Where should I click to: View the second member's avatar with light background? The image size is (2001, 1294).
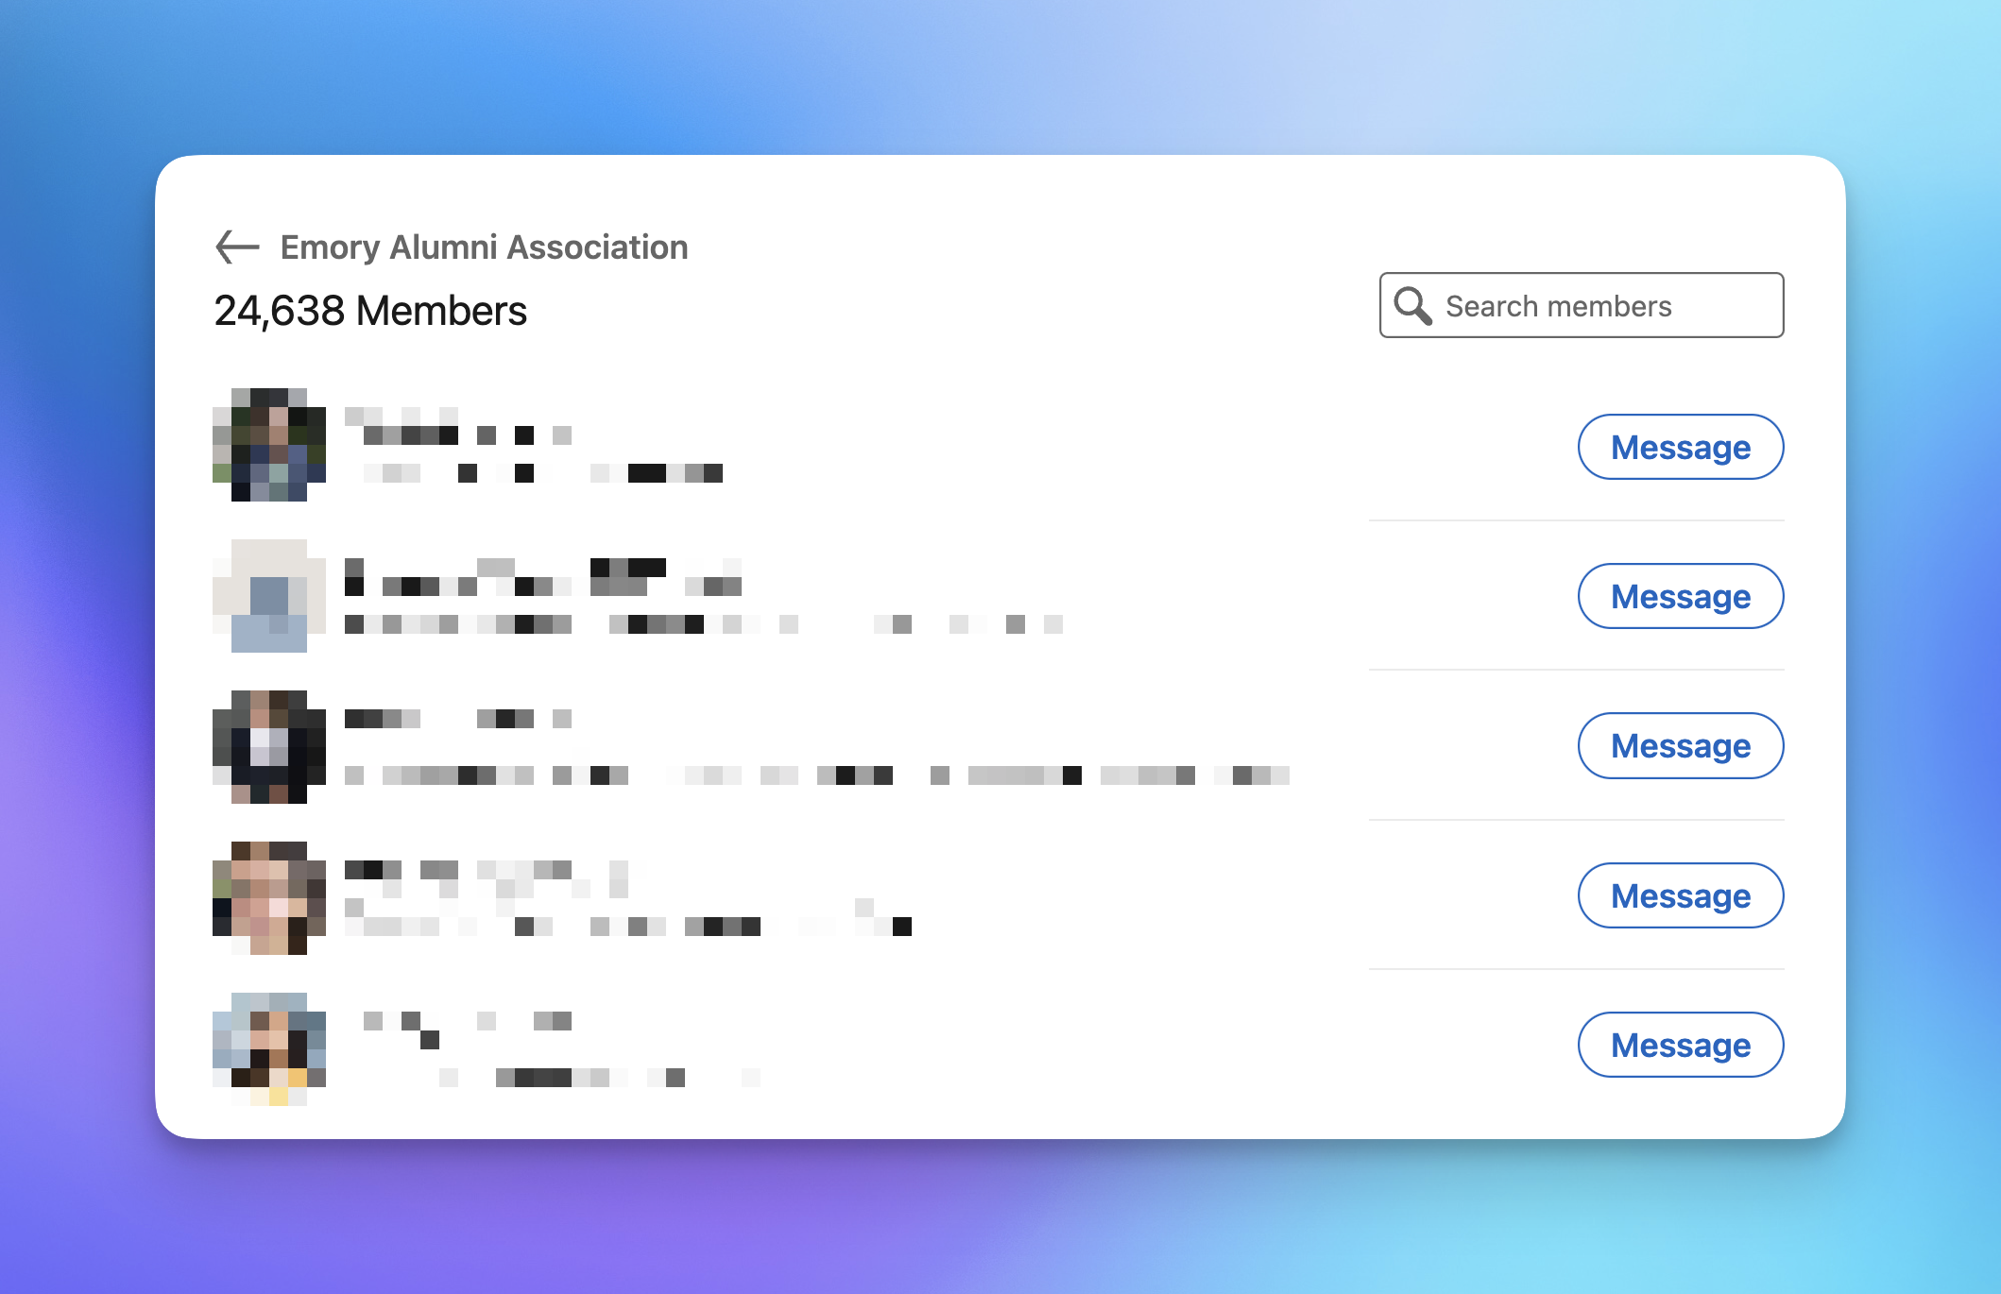(269, 595)
